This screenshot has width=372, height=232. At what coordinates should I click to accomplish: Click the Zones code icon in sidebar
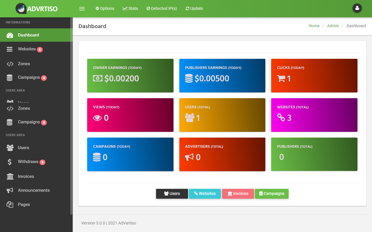click(10, 64)
